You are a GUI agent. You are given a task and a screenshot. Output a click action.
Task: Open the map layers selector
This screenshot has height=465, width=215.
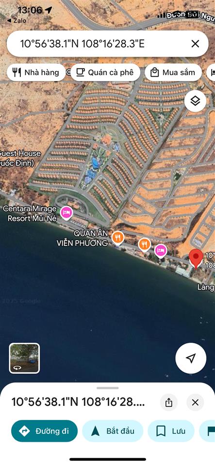(195, 101)
